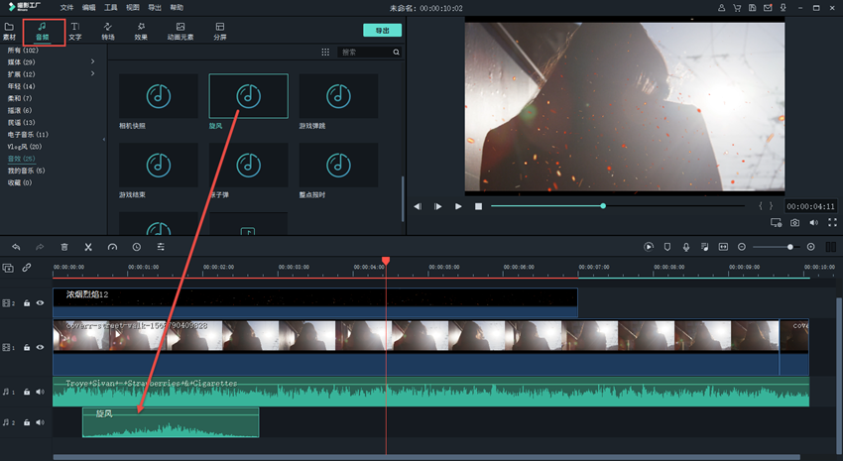Add a marker with shield icon
The width and height of the screenshot is (843, 461).
point(667,247)
